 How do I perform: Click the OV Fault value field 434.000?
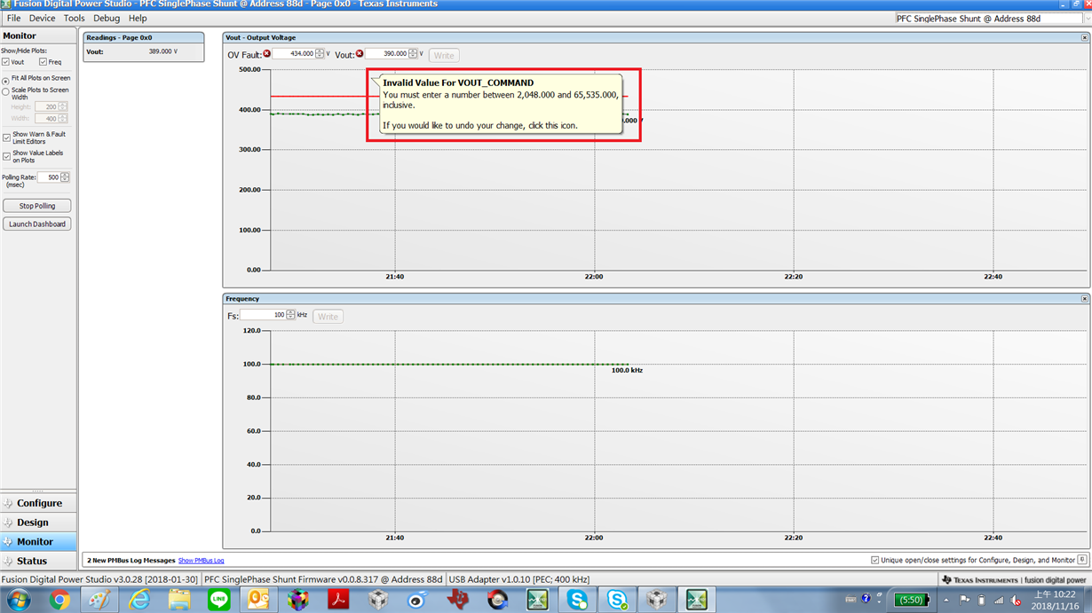[x=295, y=54]
